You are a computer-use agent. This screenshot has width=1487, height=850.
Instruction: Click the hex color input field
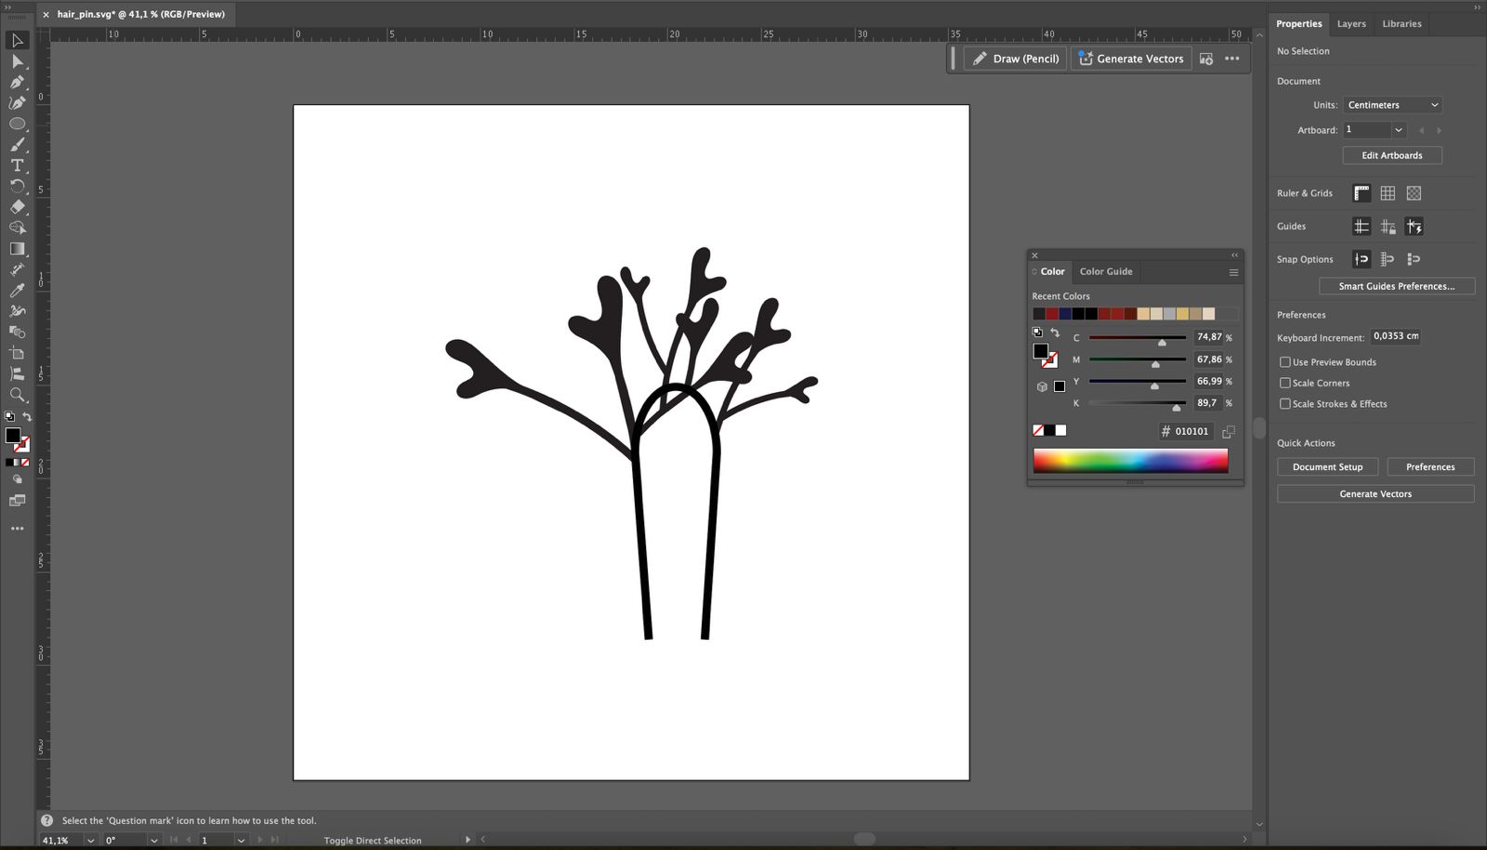[x=1191, y=431]
